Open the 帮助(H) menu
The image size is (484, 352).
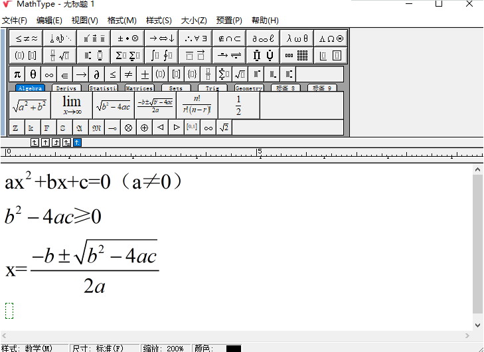(265, 21)
